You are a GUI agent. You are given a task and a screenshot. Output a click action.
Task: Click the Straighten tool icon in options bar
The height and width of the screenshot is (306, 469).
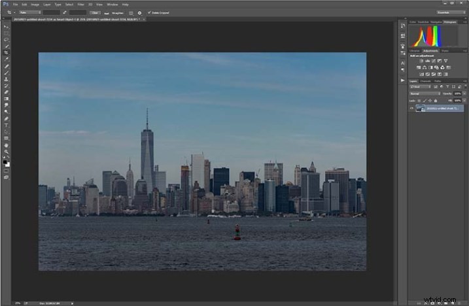click(x=107, y=13)
